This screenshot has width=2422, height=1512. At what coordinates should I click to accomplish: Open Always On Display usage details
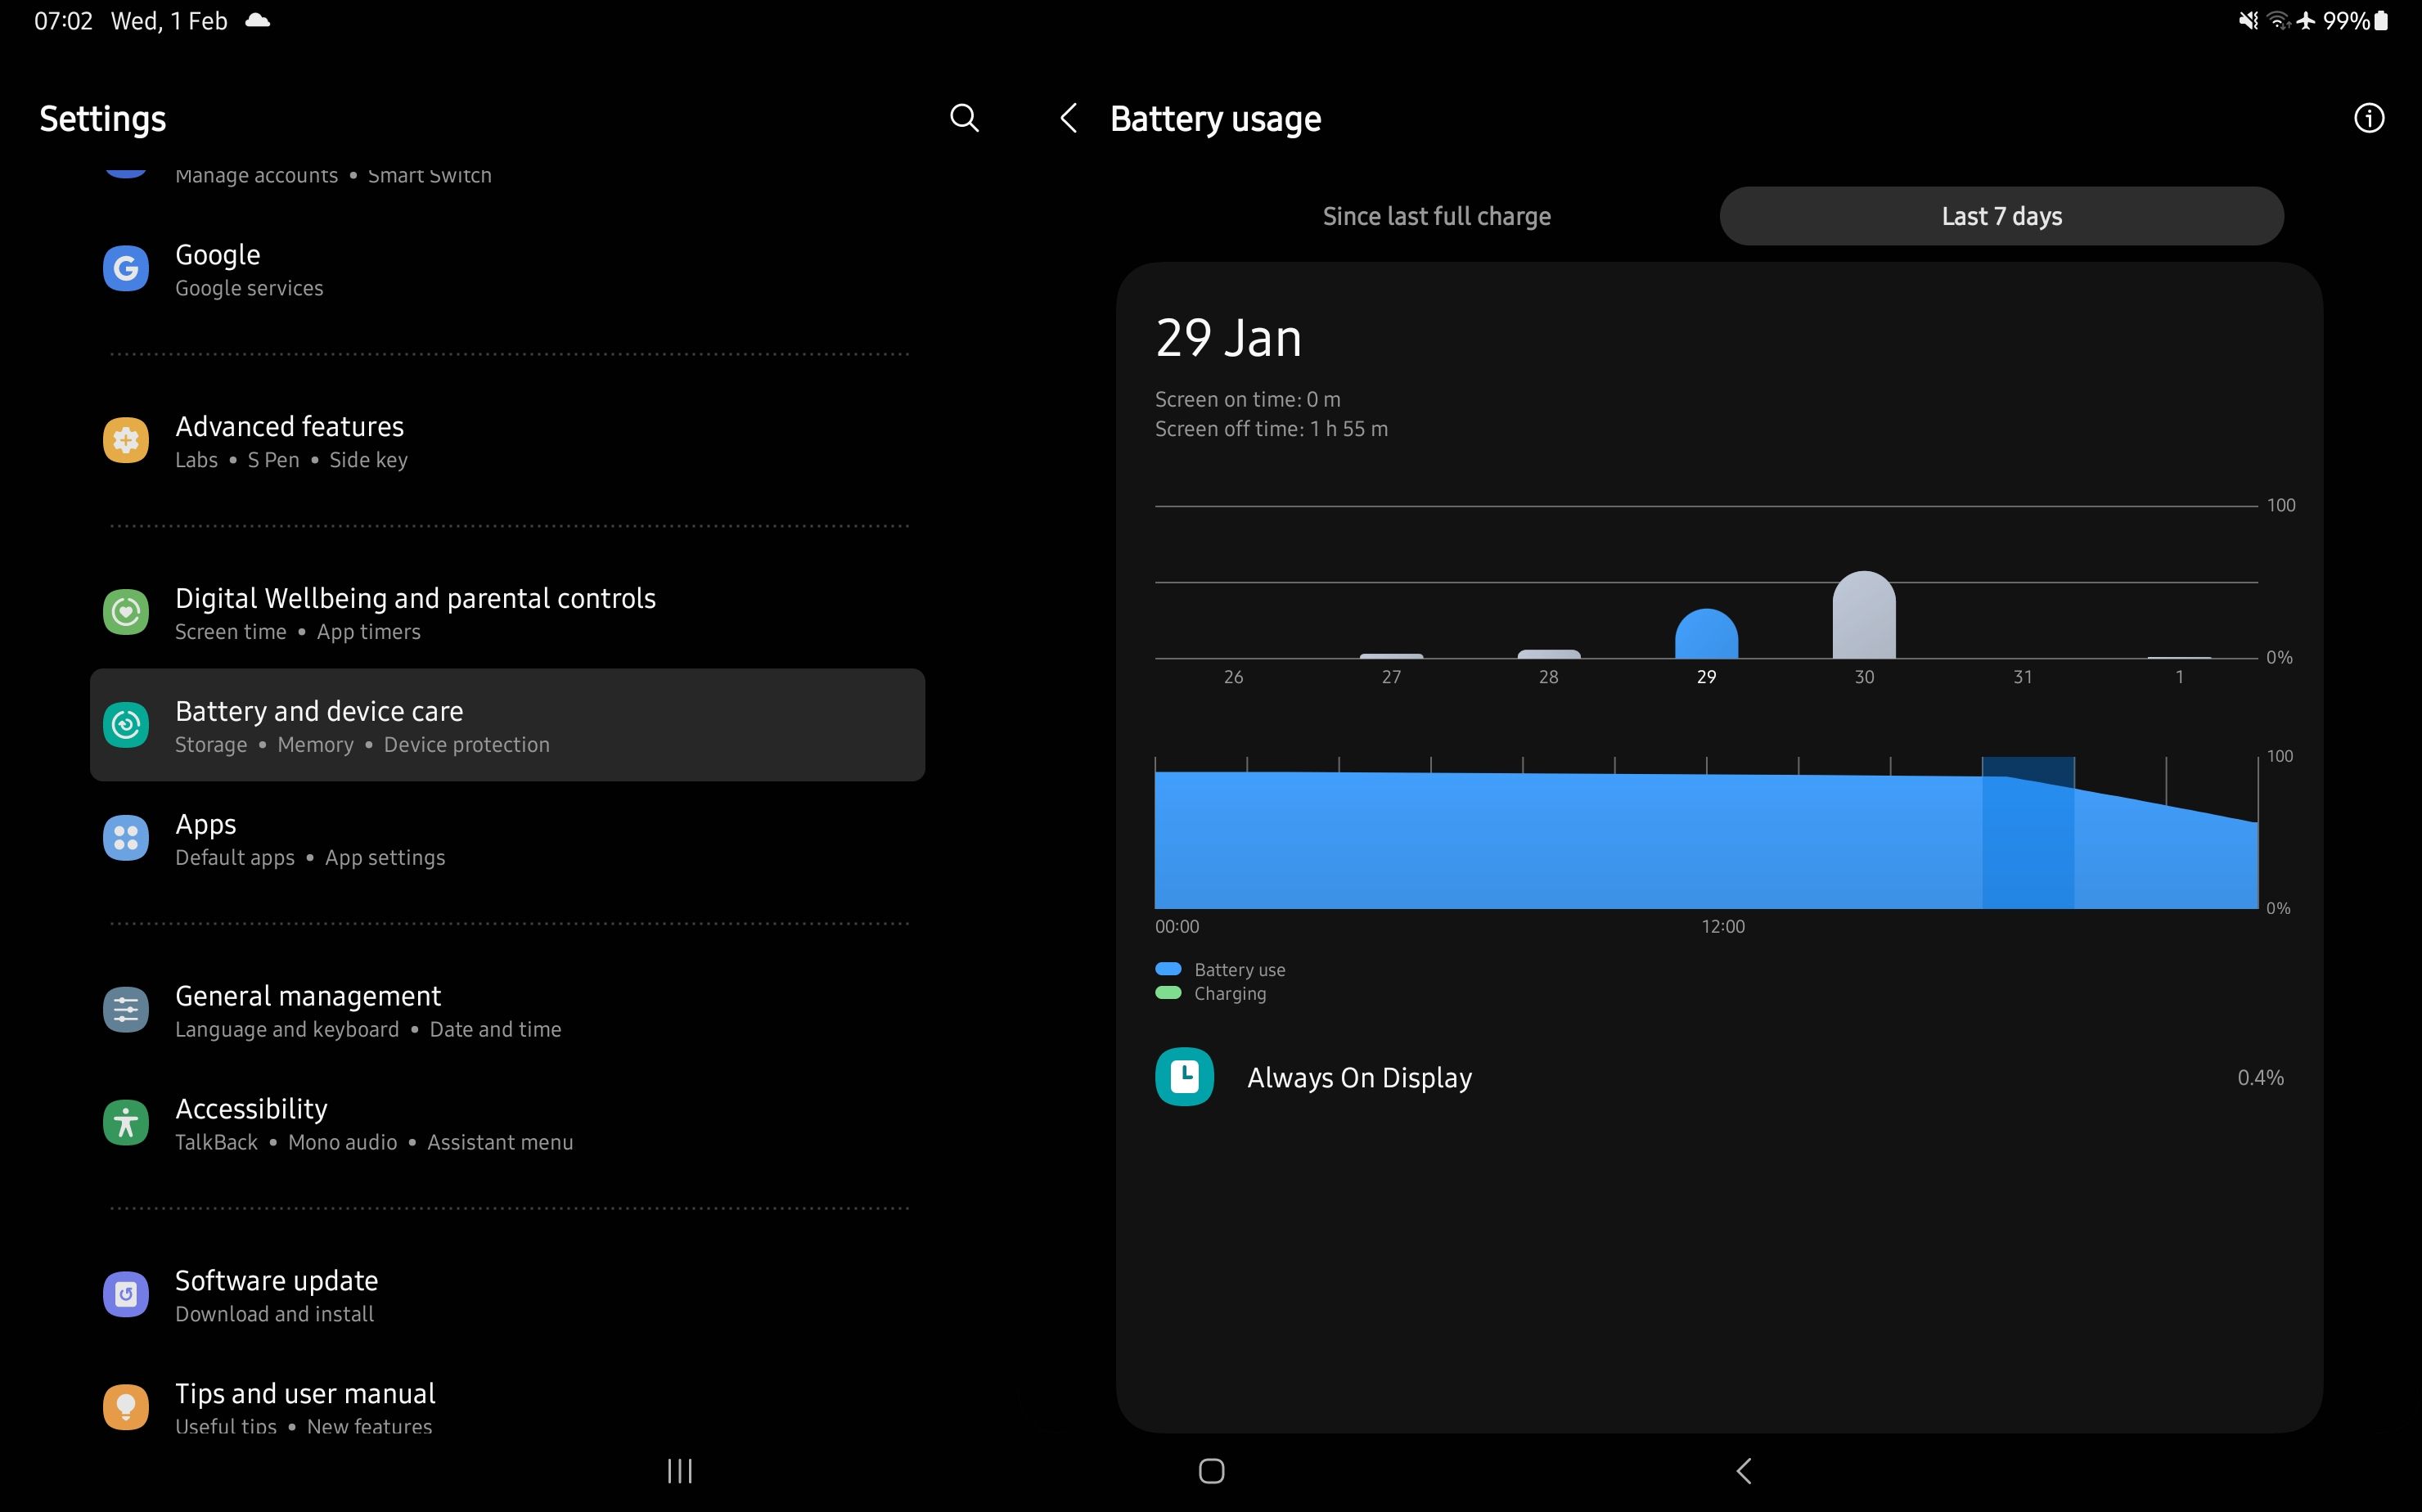point(1700,1077)
